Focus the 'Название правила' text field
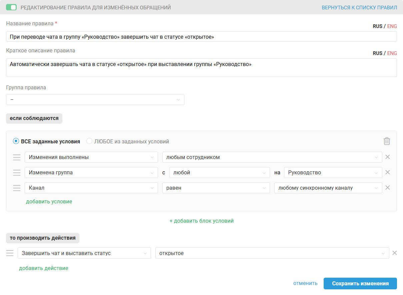This screenshot has width=403, height=295. (x=201, y=37)
